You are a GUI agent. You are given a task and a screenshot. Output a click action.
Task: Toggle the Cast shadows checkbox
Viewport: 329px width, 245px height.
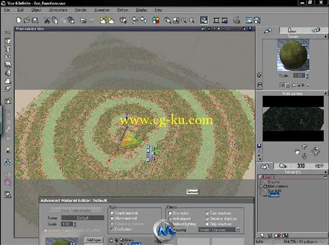point(207,213)
